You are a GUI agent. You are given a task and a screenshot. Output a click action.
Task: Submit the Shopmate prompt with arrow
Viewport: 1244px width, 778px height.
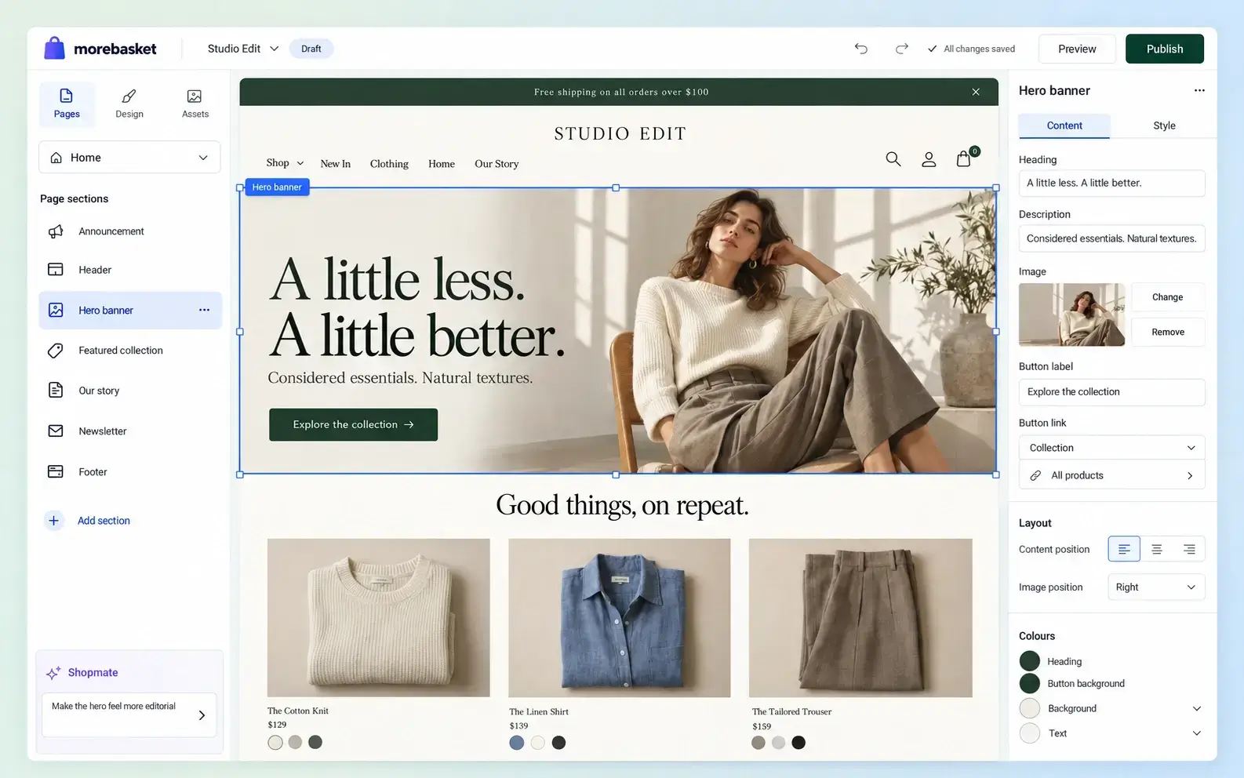(202, 715)
